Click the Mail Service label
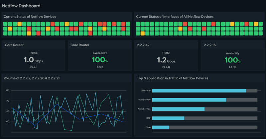 pos(144,100)
